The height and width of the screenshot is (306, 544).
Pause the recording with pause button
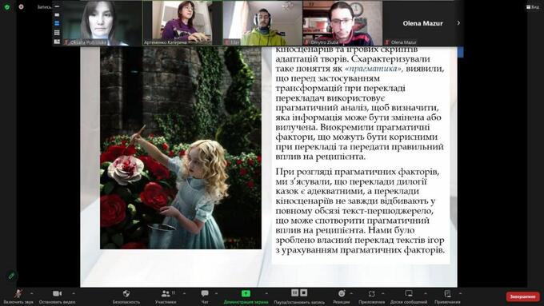point(294,293)
